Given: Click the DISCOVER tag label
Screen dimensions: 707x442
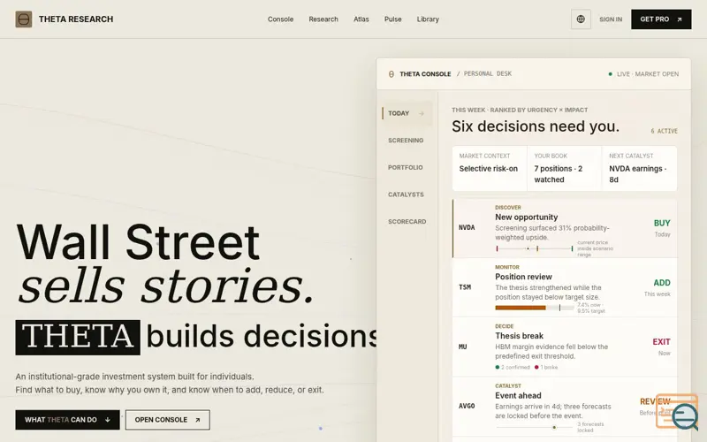Looking at the screenshot, I should point(508,208).
